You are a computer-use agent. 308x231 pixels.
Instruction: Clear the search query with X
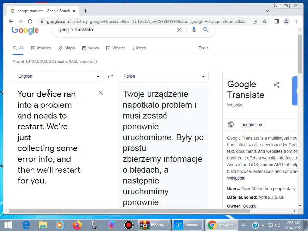(x=179, y=30)
